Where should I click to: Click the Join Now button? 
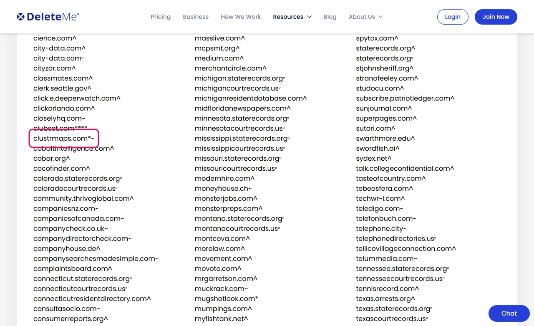(496, 17)
